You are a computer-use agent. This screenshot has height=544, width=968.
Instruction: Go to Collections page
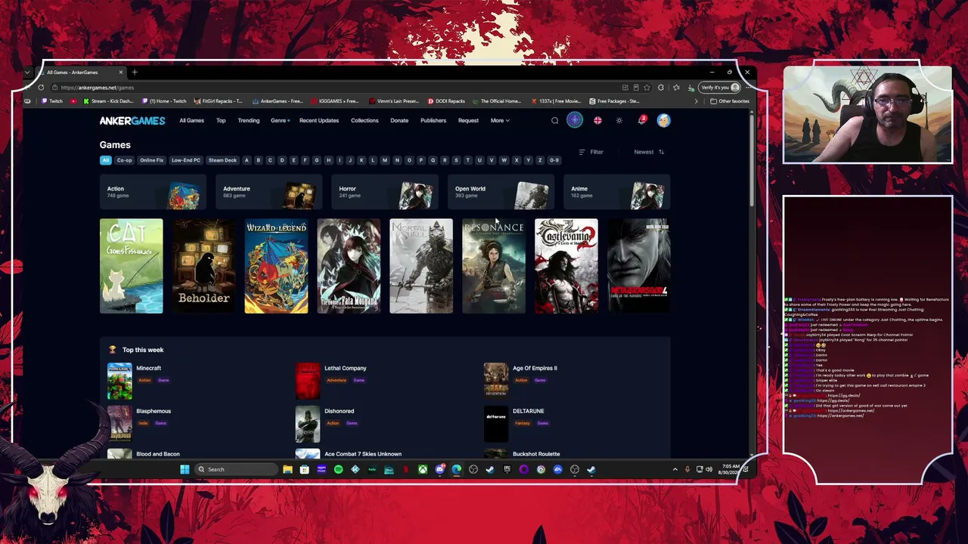(x=365, y=120)
